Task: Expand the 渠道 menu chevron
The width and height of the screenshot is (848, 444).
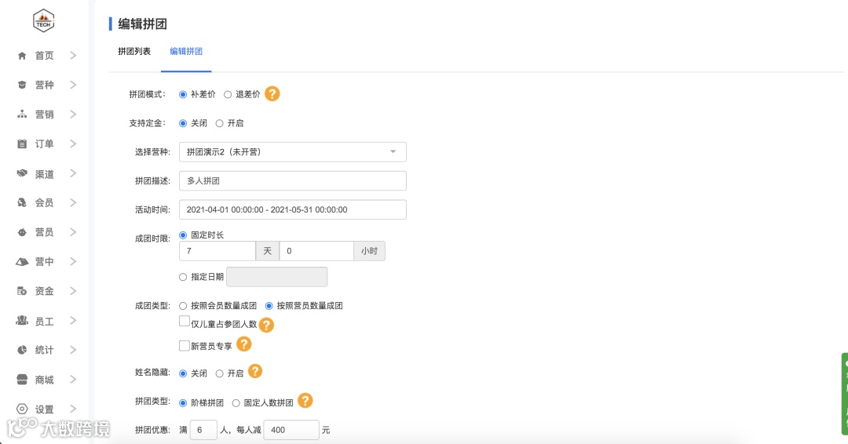Action: pos(73,173)
